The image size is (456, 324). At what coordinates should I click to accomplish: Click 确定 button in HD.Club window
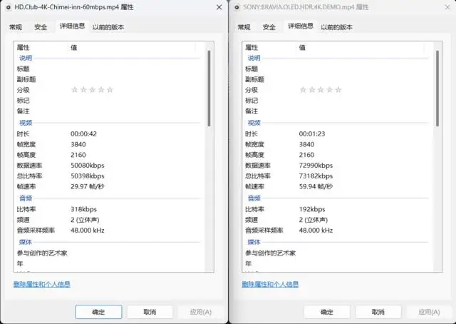[x=98, y=312]
